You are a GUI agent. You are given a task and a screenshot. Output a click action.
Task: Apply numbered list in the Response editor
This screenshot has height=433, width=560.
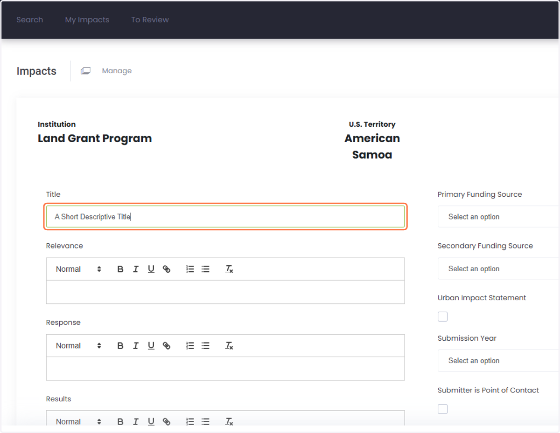pos(190,345)
